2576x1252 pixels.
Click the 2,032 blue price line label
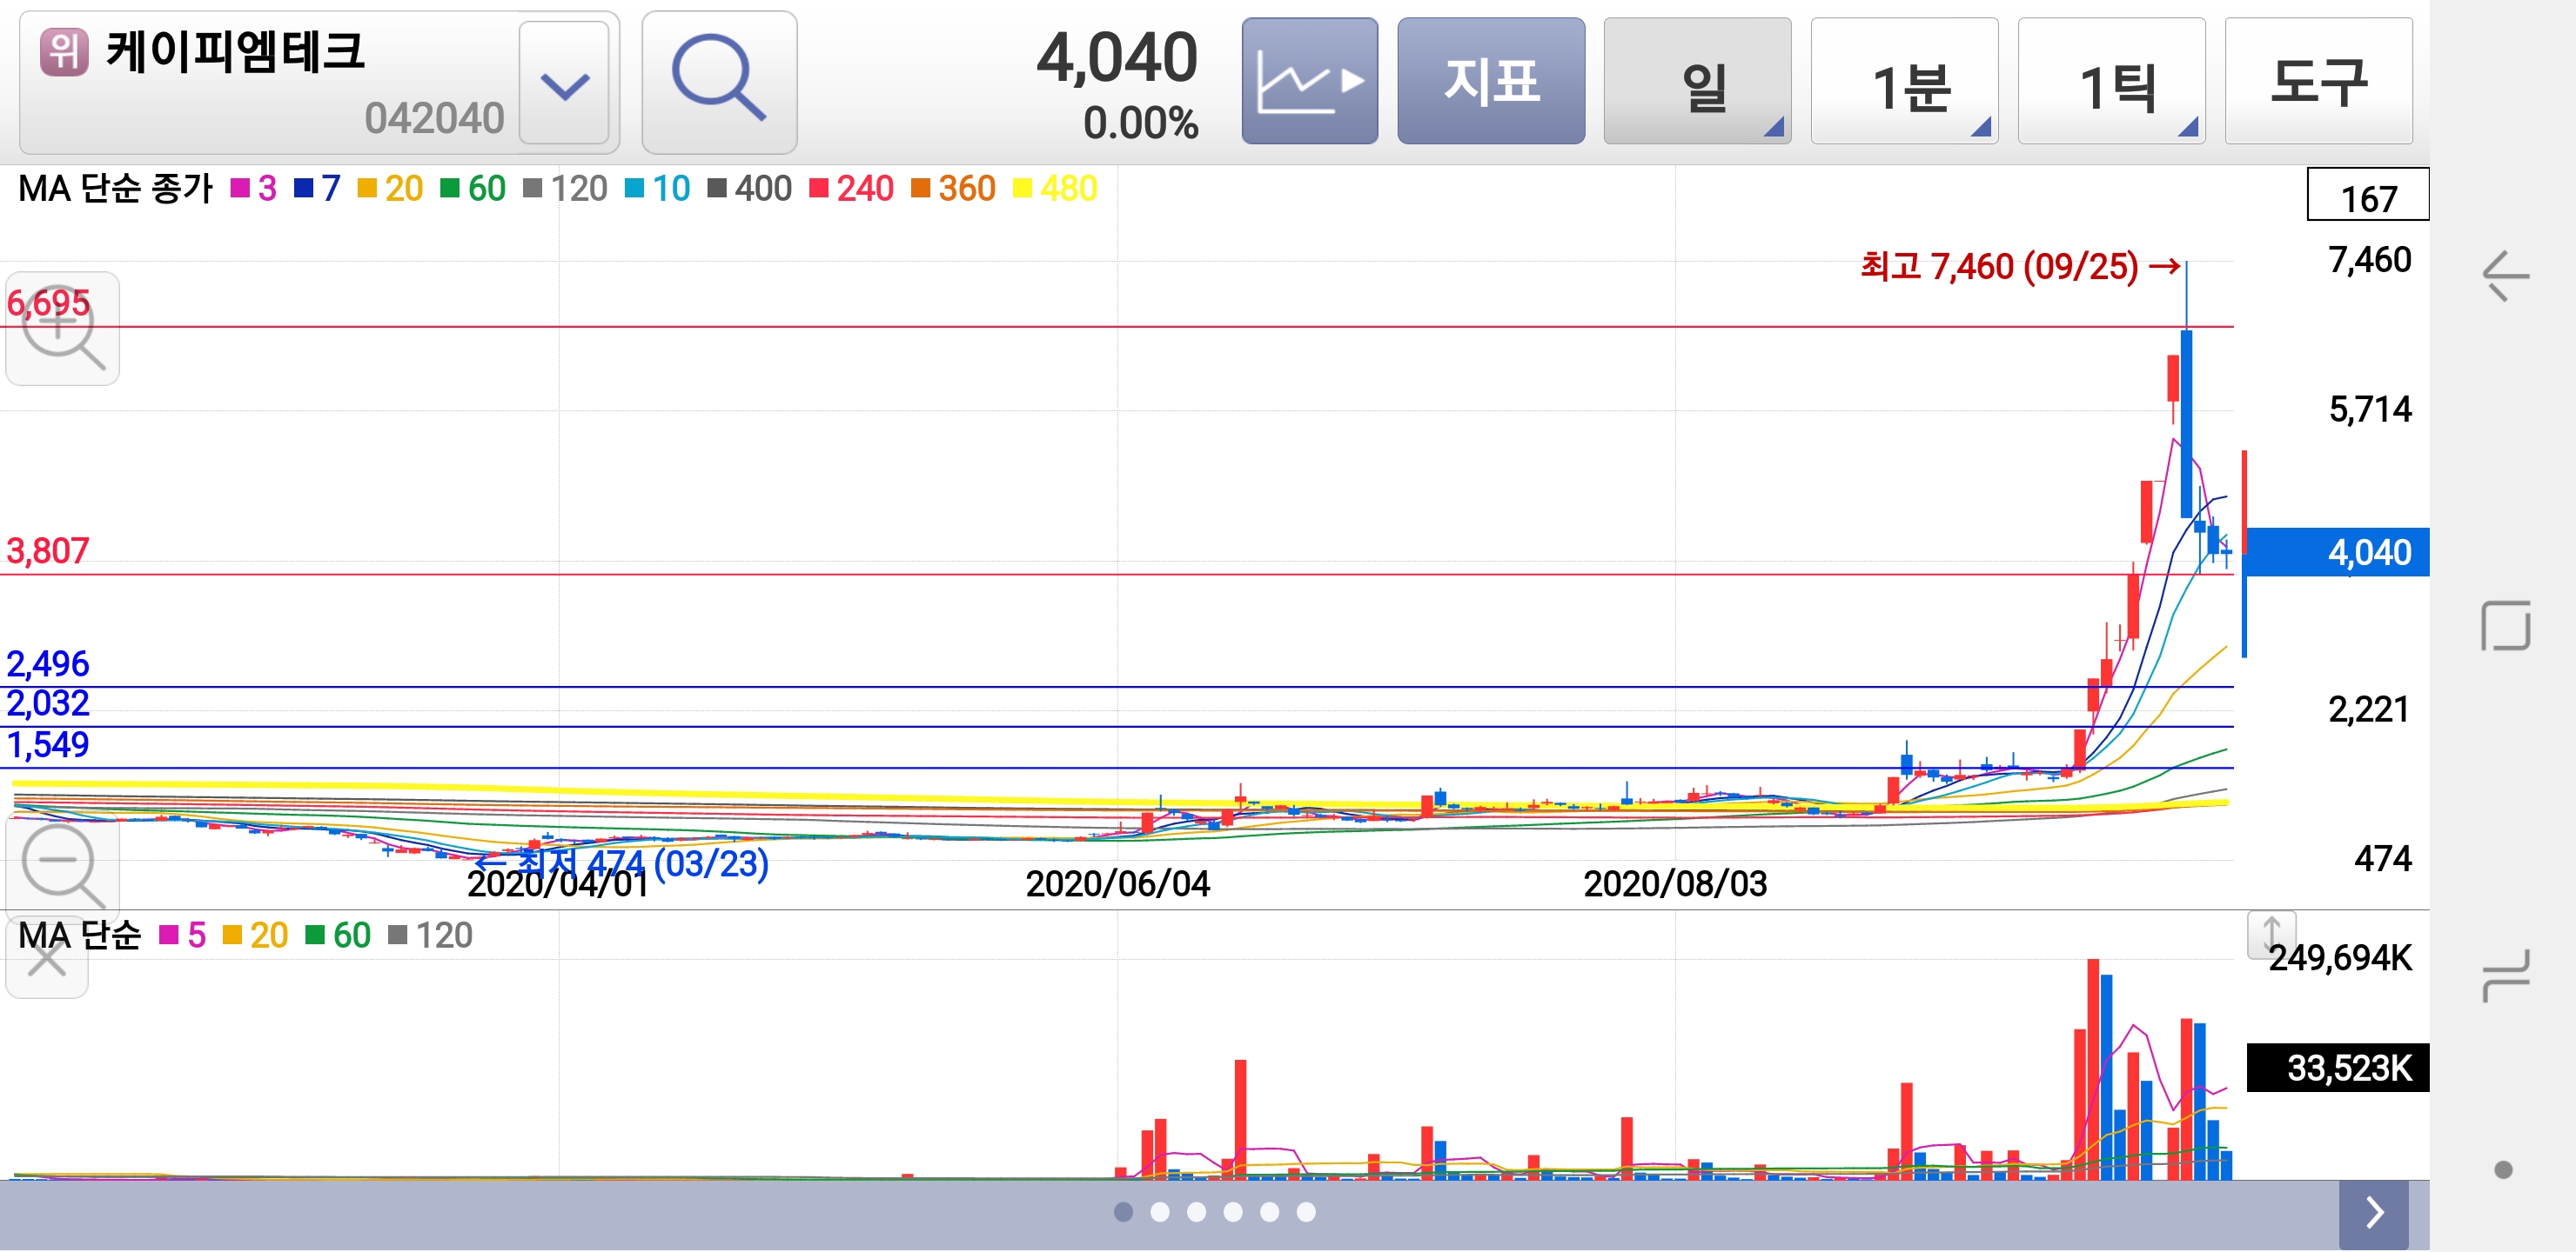pos(48,703)
